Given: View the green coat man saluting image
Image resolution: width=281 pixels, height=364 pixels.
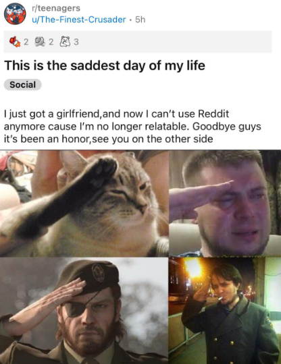Looking at the screenshot, I should (225, 311).
